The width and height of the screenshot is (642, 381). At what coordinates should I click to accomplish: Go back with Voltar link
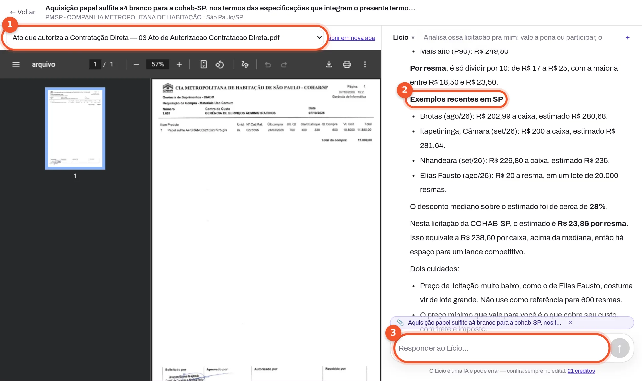[x=23, y=12]
